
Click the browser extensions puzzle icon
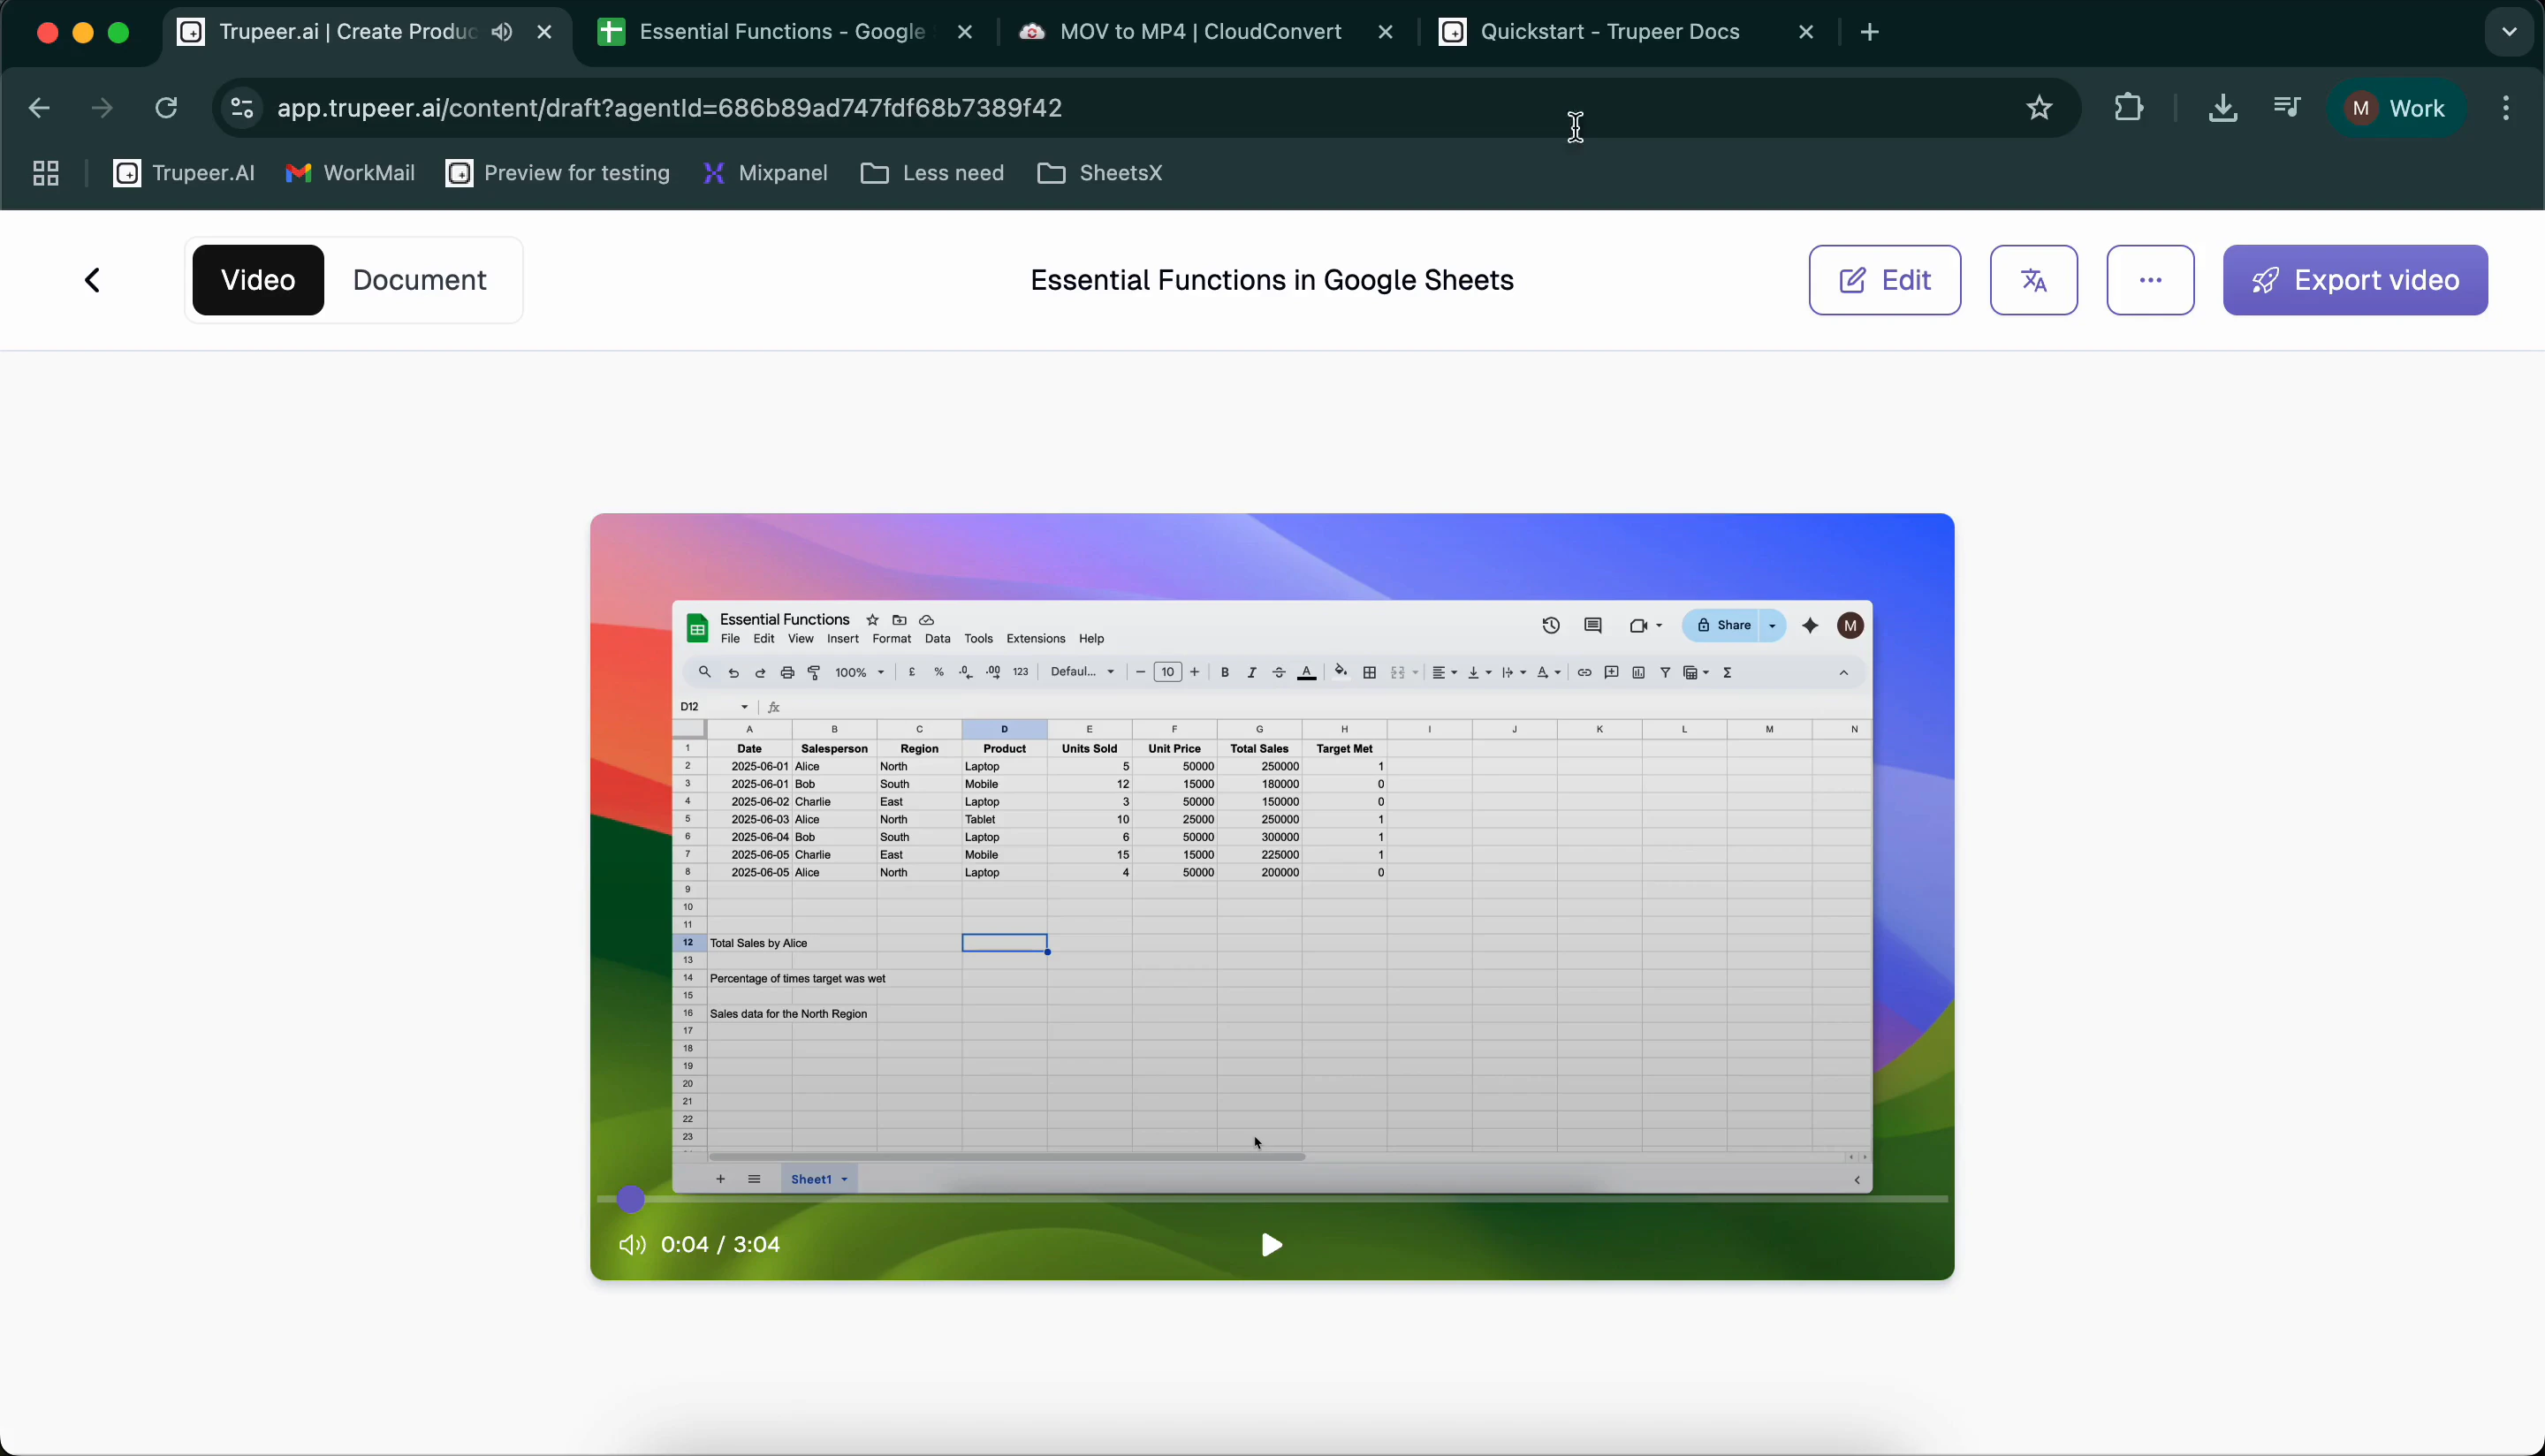(2129, 108)
